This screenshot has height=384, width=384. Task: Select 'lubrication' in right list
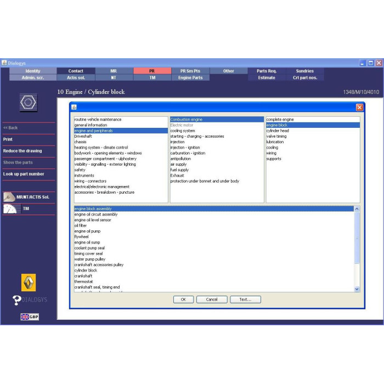click(x=313, y=142)
